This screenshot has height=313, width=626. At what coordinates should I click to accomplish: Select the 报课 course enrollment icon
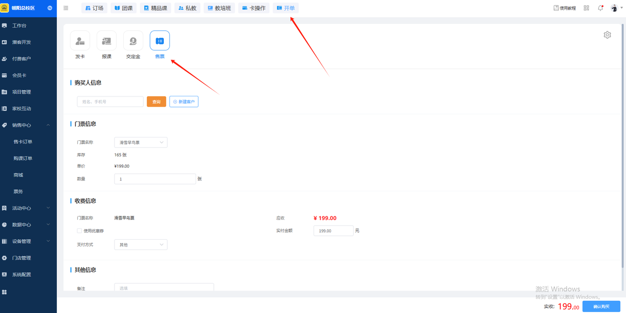[x=107, y=41]
